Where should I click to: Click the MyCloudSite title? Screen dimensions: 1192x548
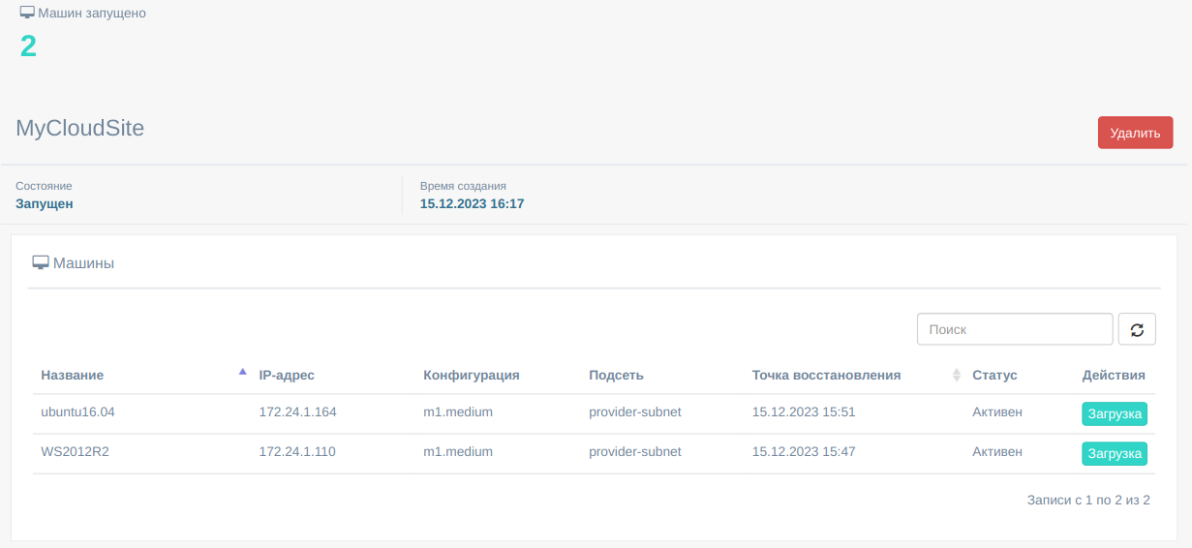80,128
